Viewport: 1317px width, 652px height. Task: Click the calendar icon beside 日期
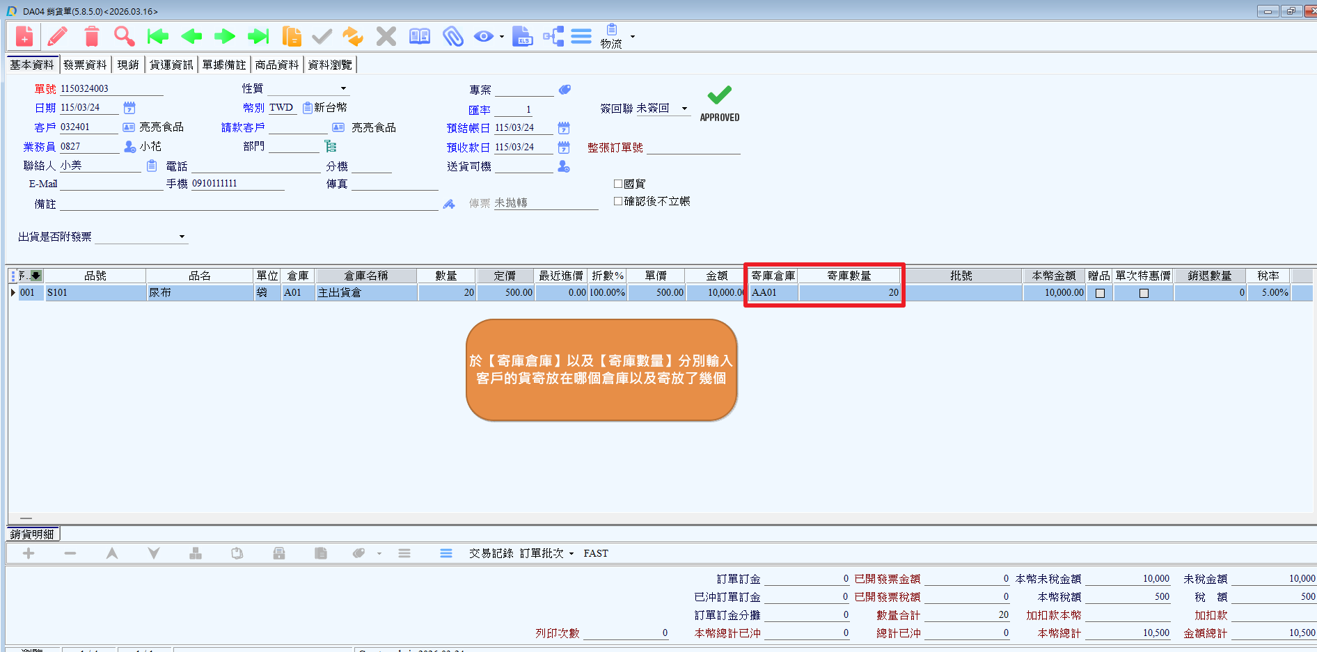[129, 108]
